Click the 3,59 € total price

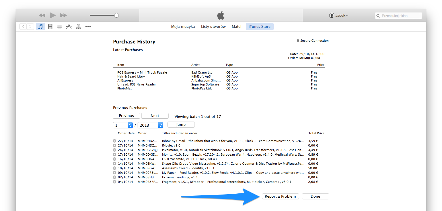tap(313, 141)
